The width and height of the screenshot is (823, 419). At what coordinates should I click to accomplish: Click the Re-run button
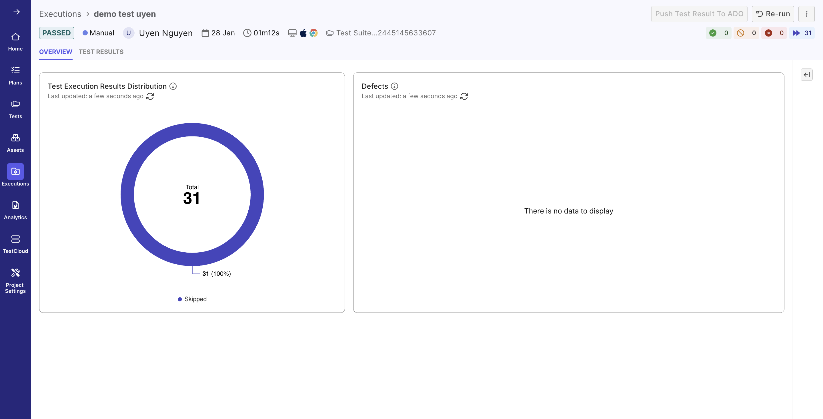pyautogui.click(x=772, y=14)
